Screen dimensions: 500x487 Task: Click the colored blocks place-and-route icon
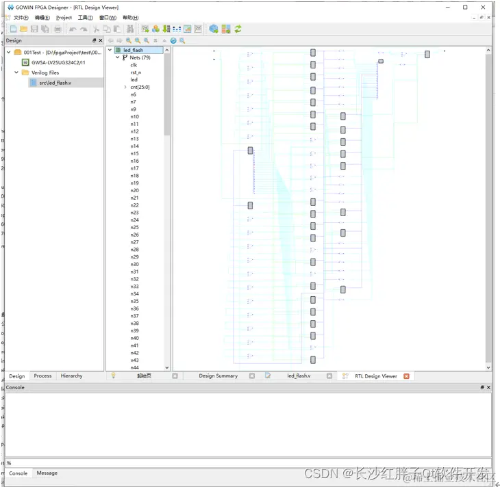[226, 29]
